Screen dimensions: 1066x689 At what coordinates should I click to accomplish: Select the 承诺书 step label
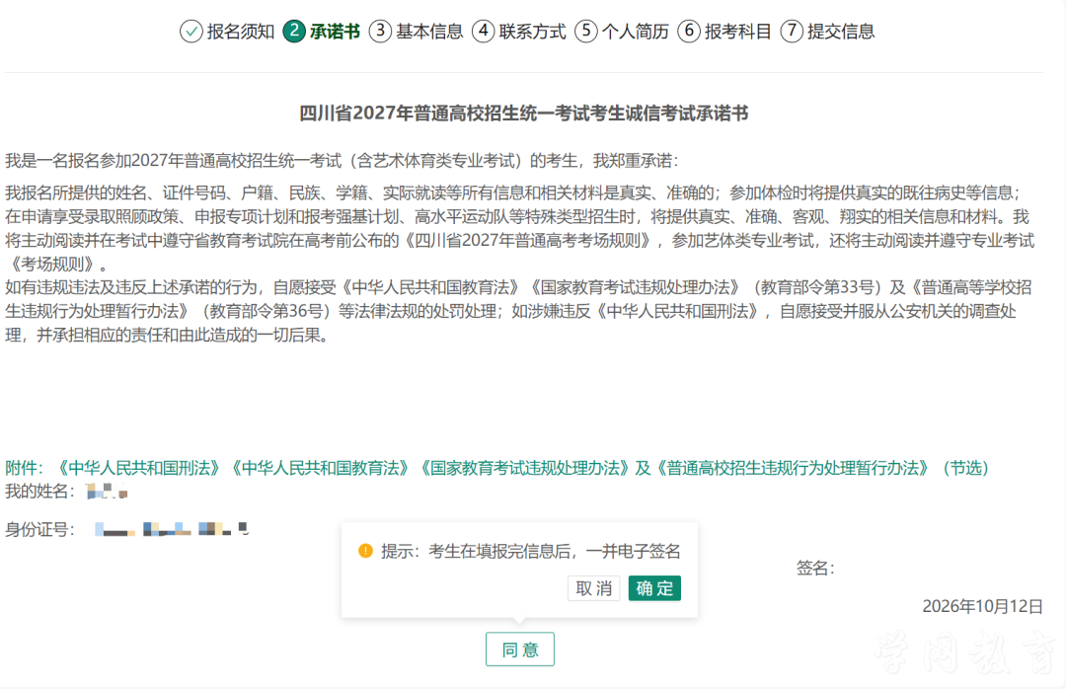coord(336,32)
